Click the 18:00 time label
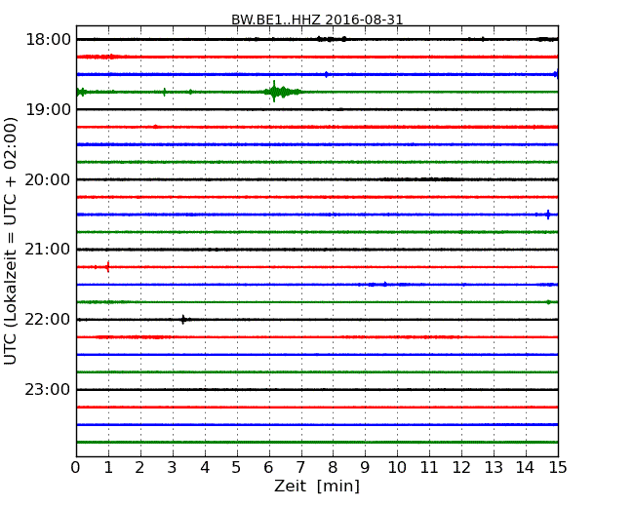The width and height of the screenshot is (634, 507). (x=48, y=40)
